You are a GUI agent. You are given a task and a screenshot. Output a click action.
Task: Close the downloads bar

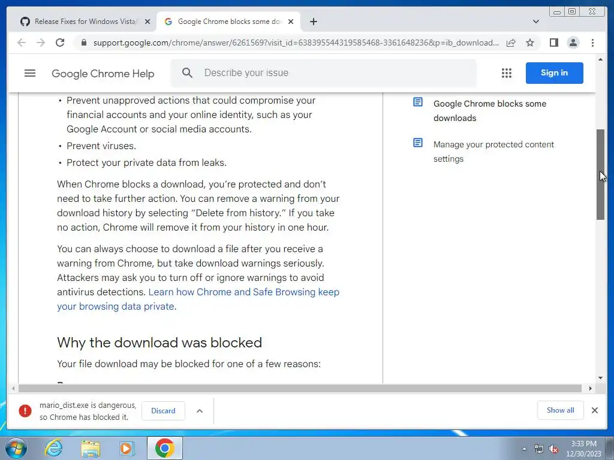[x=594, y=410]
